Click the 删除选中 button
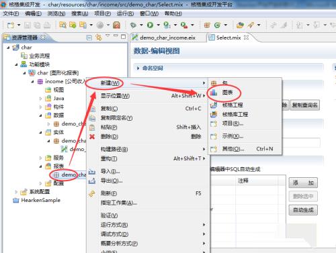This screenshot has width=336, height=253. point(303,197)
